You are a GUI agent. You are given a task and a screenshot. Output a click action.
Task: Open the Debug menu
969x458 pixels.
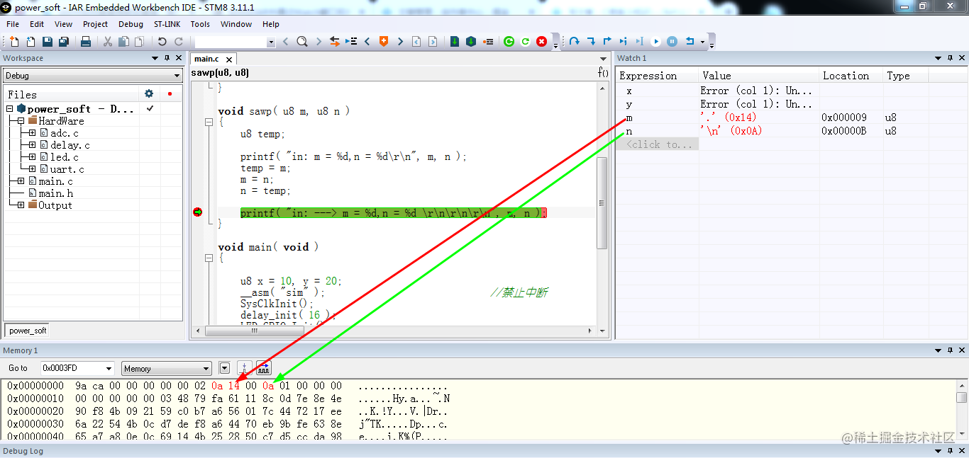pyautogui.click(x=131, y=24)
